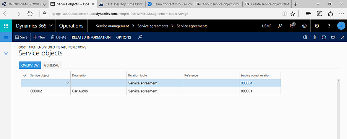
Task: Open a new browser tab
Action: 295,4
